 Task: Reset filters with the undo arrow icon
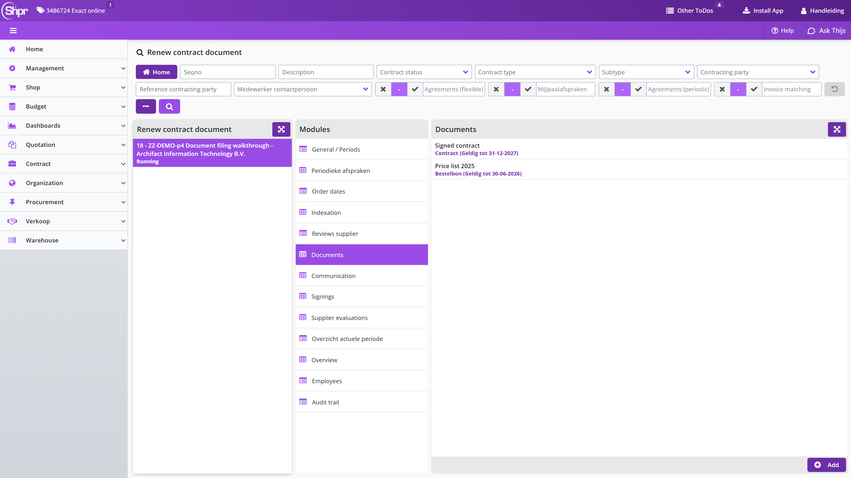835,89
